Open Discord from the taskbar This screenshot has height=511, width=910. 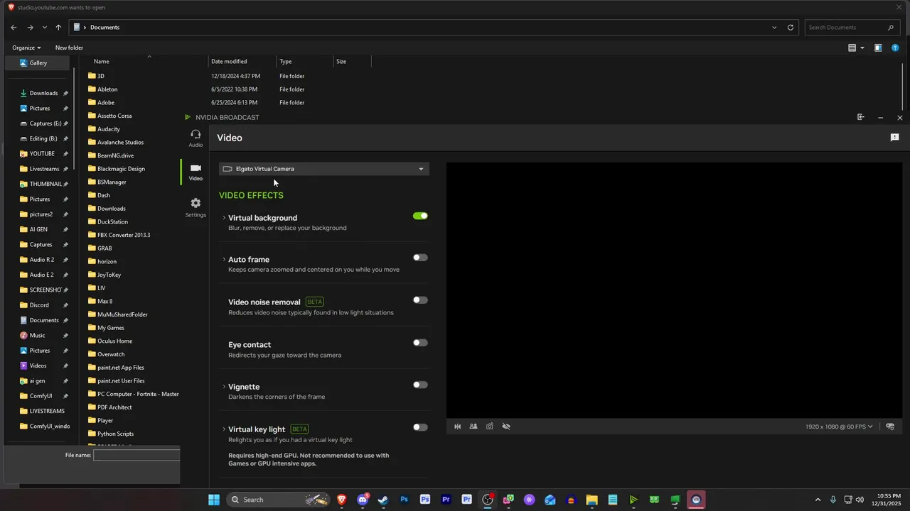pos(363,500)
